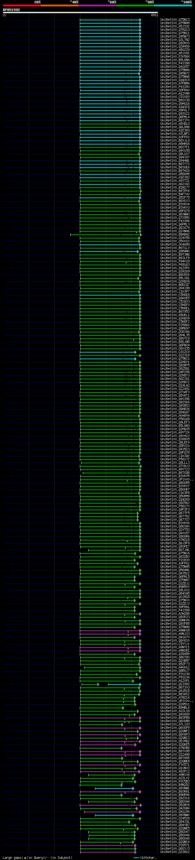Click the green ~80% identity scale segment
The image size is (195, 860).
point(135,5)
